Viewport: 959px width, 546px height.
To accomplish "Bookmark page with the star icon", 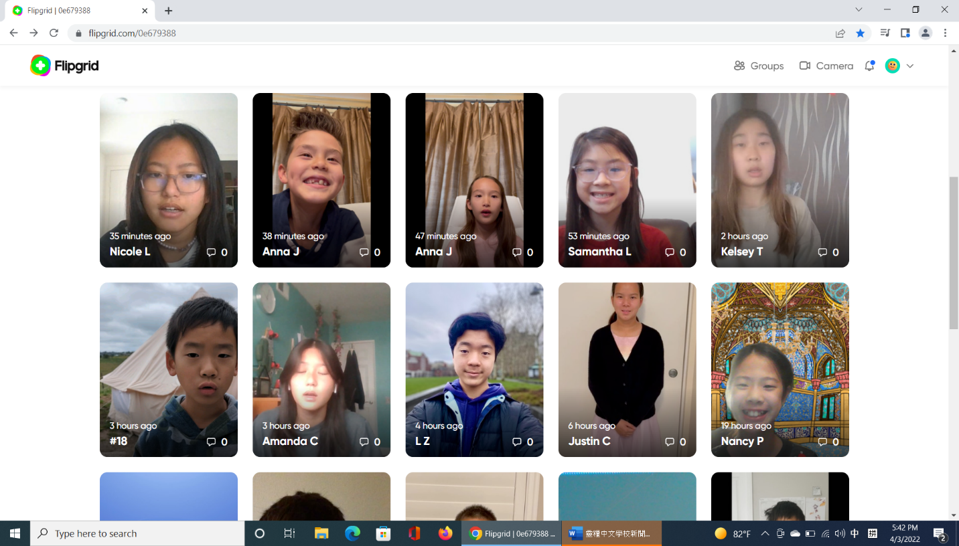I will pyautogui.click(x=861, y=33).
